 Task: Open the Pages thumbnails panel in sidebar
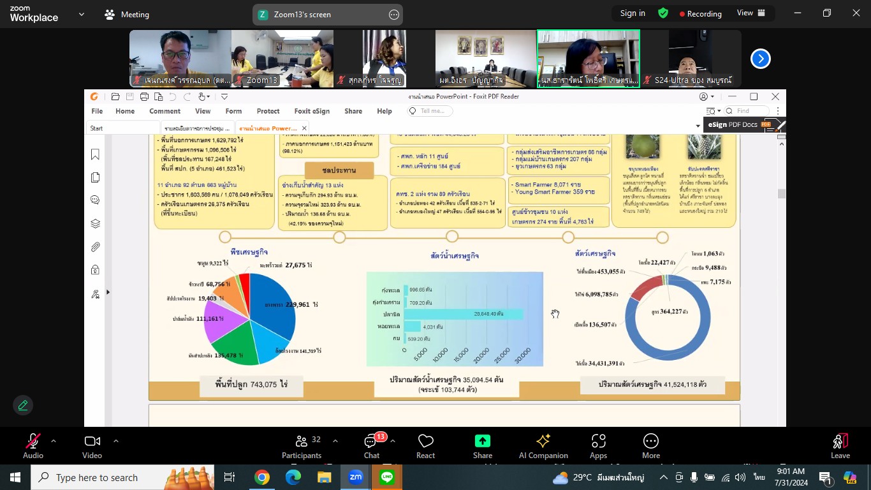click(95, 177)
